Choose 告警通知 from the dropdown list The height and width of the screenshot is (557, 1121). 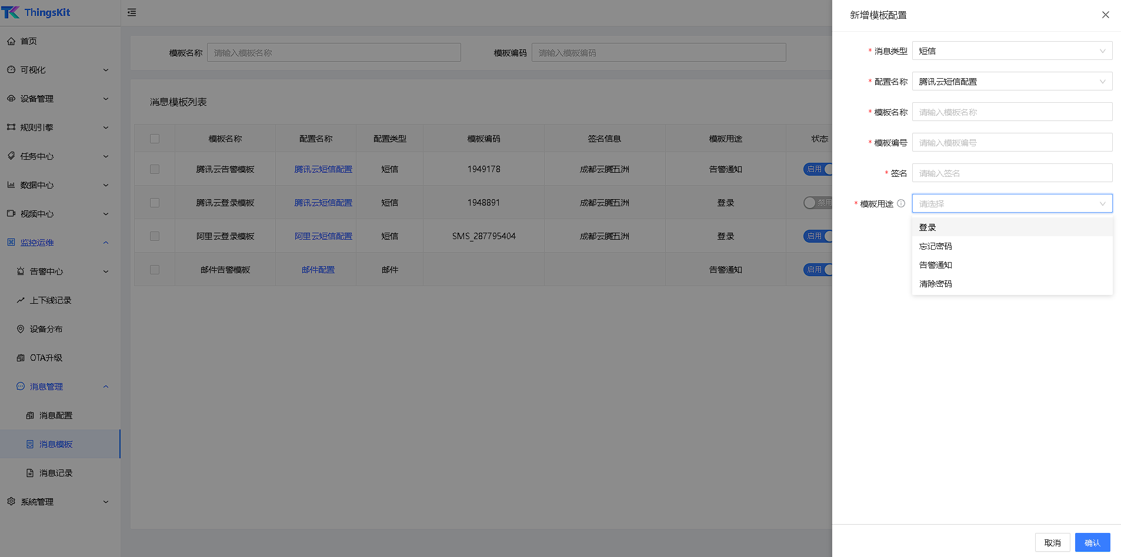pyautogui.click(x=936, y=265)
